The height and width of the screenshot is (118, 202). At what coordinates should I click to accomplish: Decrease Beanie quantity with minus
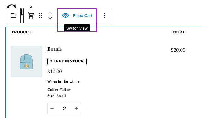click(x=52, y=109)
